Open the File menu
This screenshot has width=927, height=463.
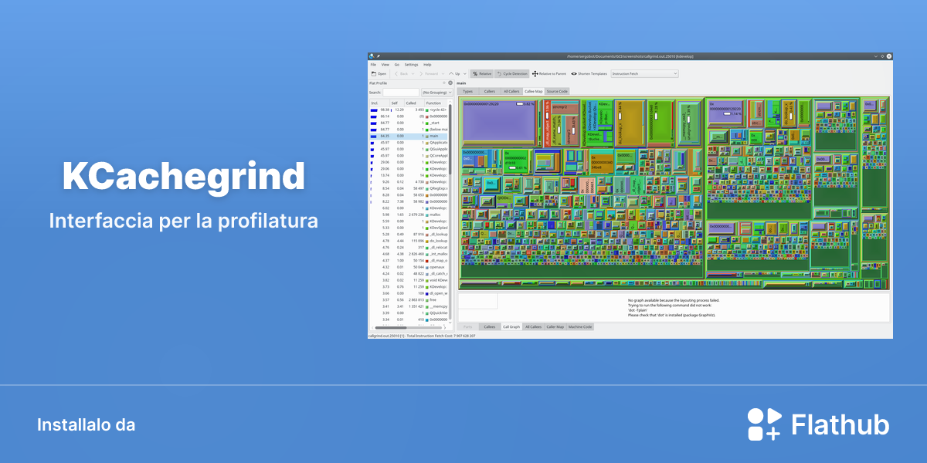coord(373,65)
